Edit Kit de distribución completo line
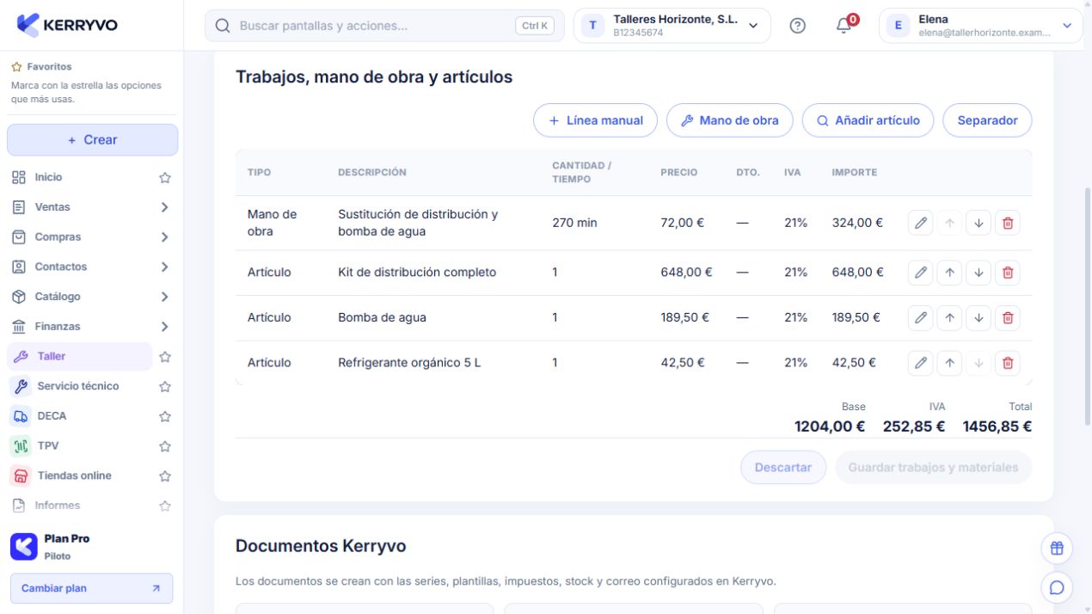 [x=921, y=273]
